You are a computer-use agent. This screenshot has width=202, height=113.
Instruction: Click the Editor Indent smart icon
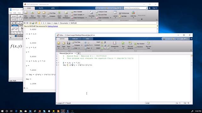(102, 48)
